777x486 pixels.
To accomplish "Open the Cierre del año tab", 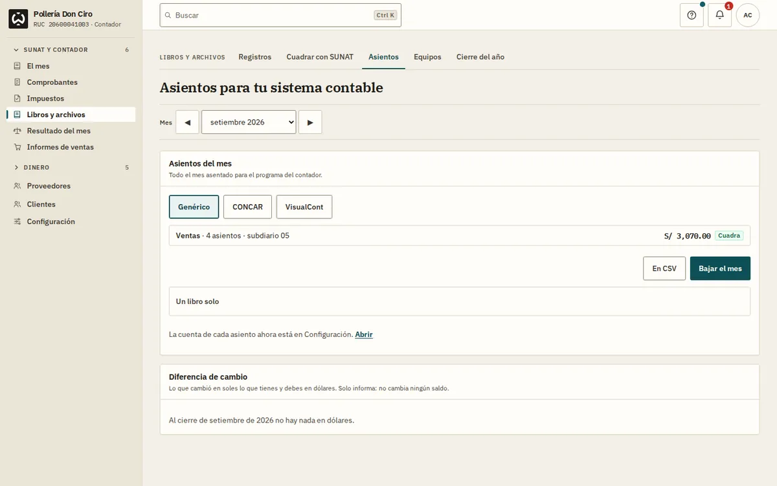I will tap(480, 57).
